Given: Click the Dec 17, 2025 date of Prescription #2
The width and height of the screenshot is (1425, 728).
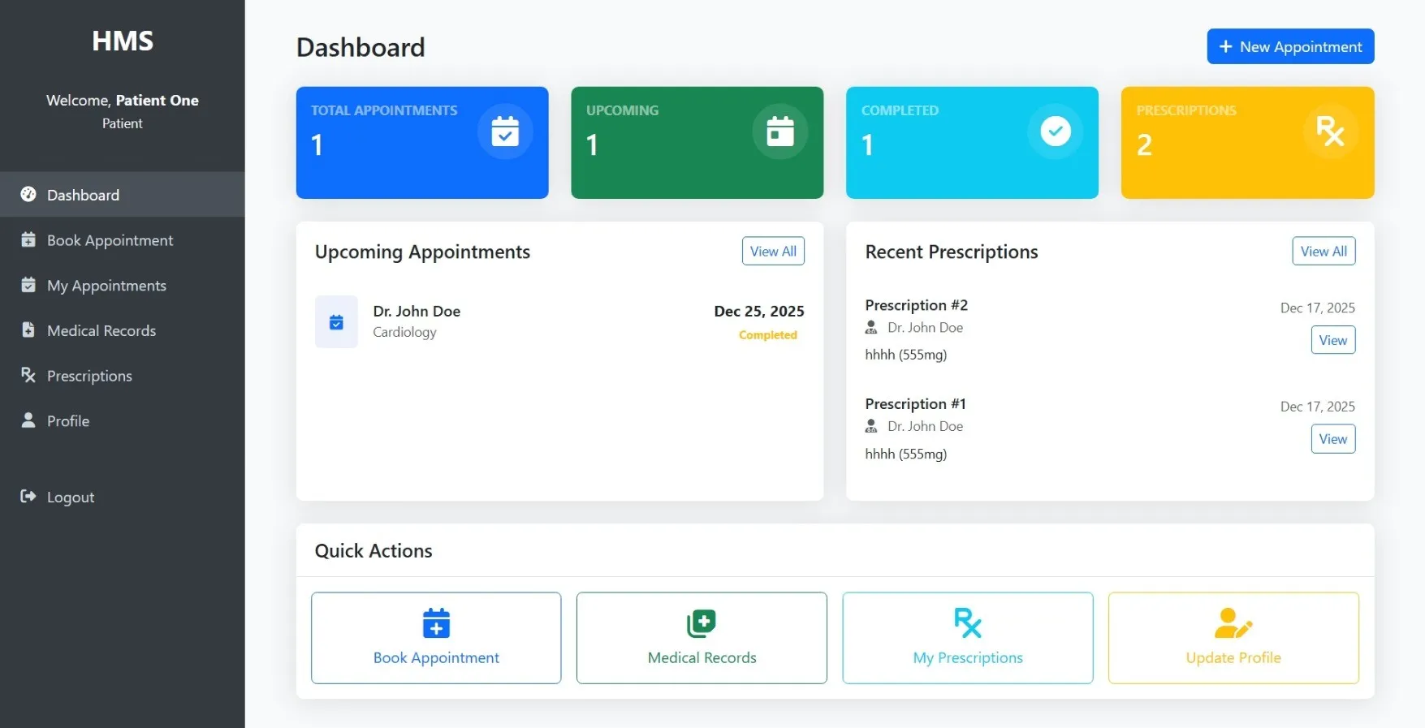Looking at the screenshot, I should pyautogui.click(x=1317, y=308).
